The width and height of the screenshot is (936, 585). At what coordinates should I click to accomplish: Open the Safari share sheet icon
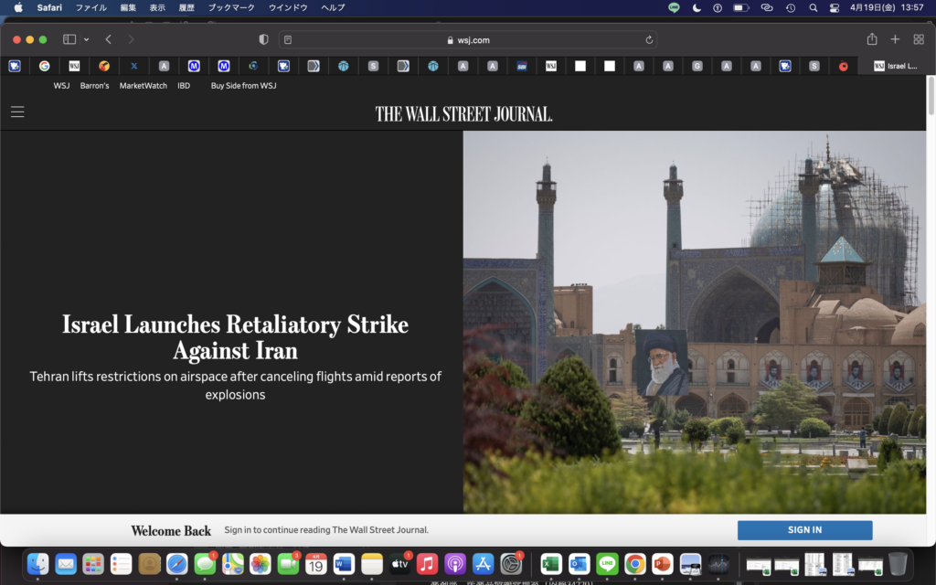click(x=871, y=39)
